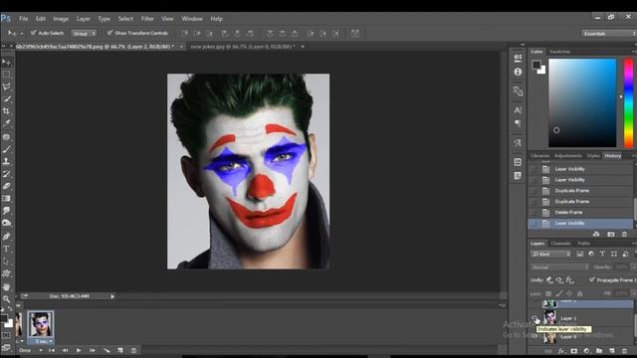Delete selected animation frame trash icon

[x=133, y=350]
